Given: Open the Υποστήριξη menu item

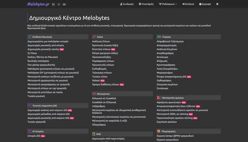Looking at the screenshot, I should tap(146, 4).
